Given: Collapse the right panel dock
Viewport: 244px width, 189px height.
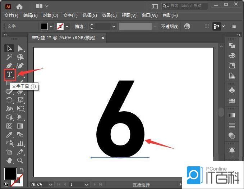Looking at the screenshot, I should pyautogui.click(x=238, y=35).
